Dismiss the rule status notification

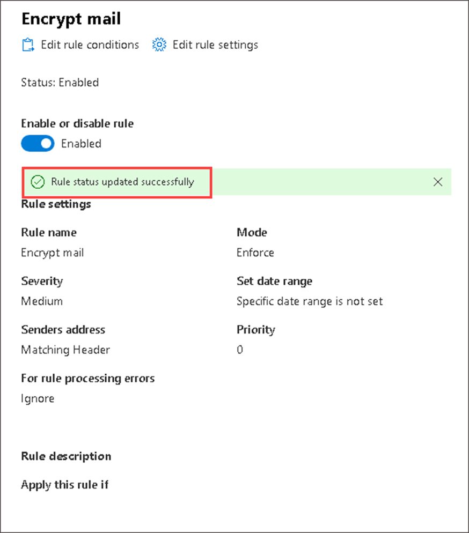[x=437, y=182]
